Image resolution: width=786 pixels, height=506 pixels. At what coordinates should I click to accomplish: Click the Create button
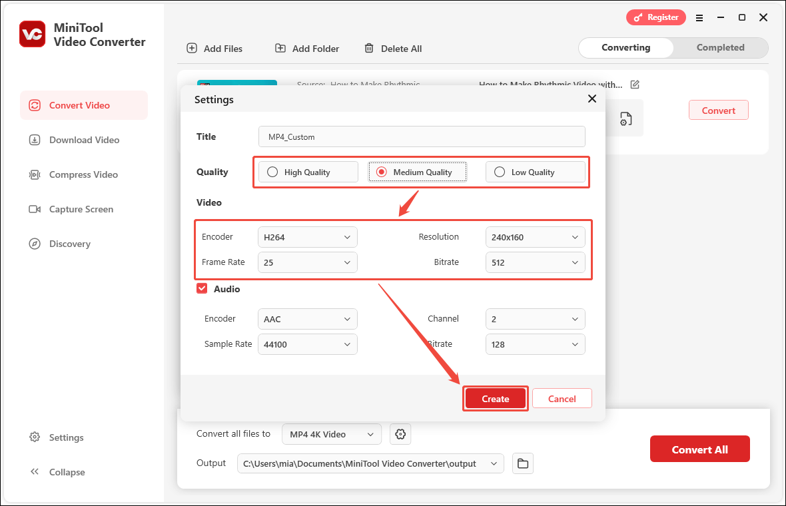click(x=496, y=399)
